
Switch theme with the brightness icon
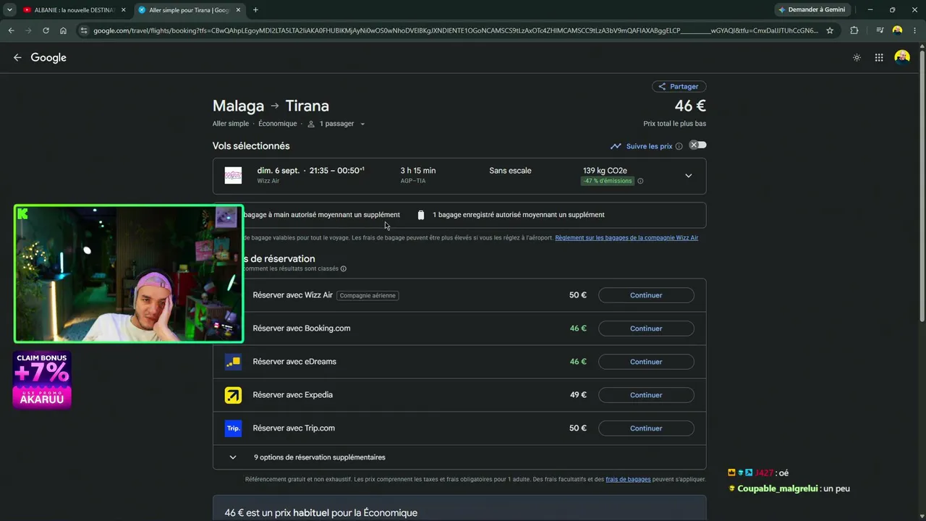click(857, 58)
